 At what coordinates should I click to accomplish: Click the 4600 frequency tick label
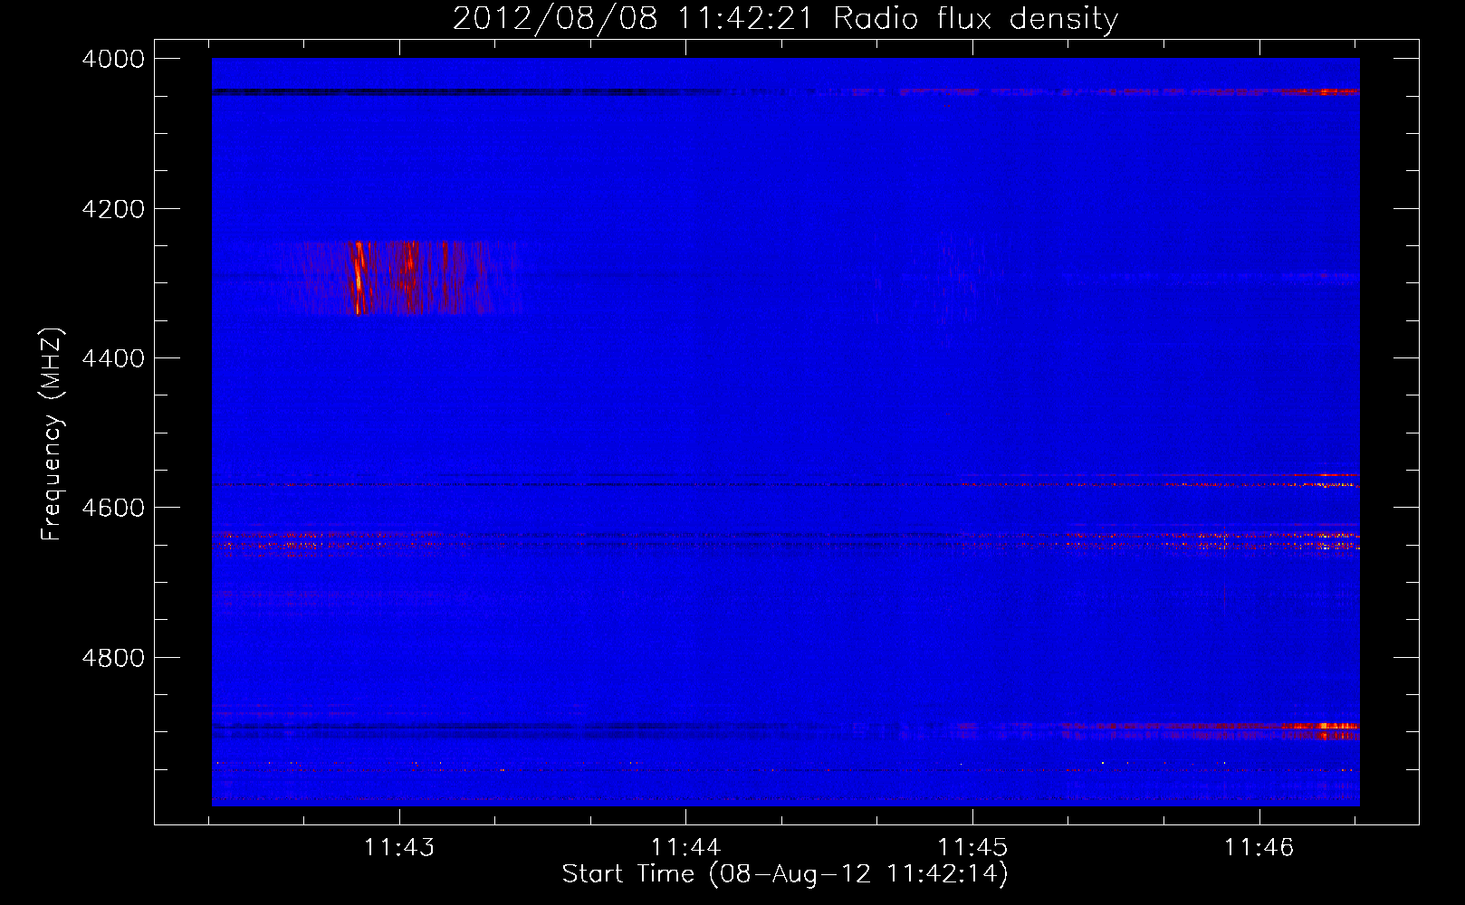pyautogui.click(x=113, y=508)
